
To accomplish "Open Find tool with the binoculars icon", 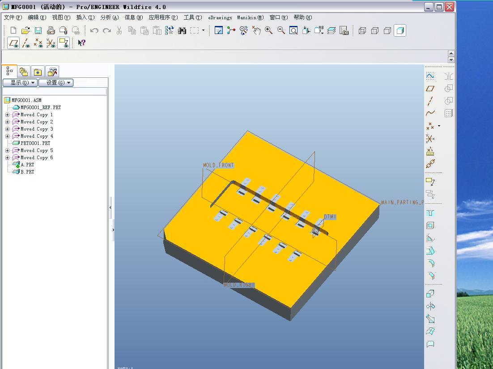I will pos(182,30).
